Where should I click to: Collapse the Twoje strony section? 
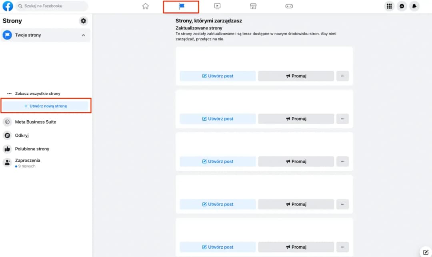pyautogui.click(x=83, y=35)
